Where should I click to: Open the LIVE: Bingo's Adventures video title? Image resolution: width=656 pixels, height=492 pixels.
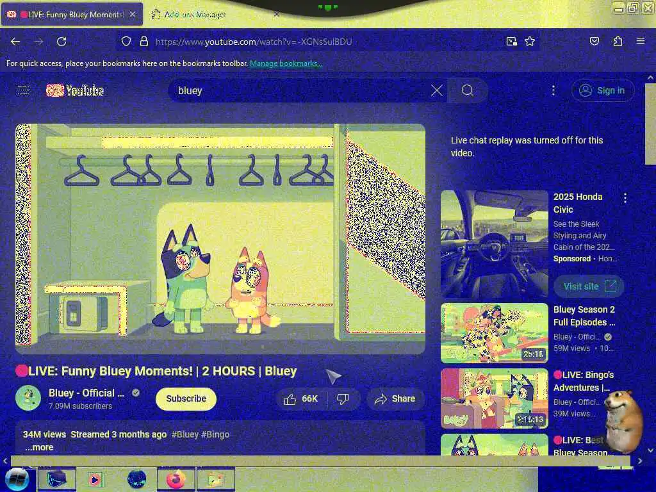pos(584,381)
